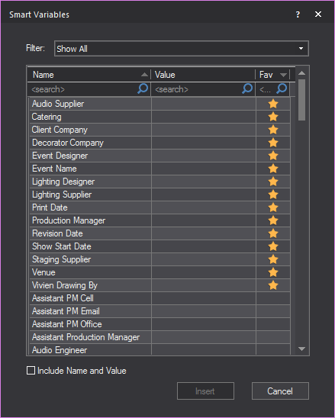Sort by the Fav column header
Screen dimensions: 335x418
272,75
